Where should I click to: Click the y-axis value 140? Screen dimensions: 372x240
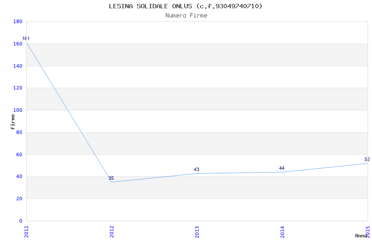click(18, 66)
